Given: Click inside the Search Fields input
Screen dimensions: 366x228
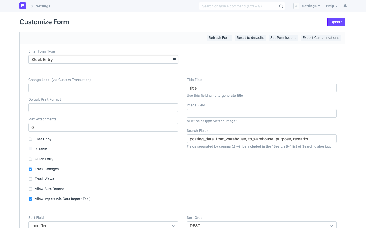Looking at the screenshot, I should pos(261,139).
